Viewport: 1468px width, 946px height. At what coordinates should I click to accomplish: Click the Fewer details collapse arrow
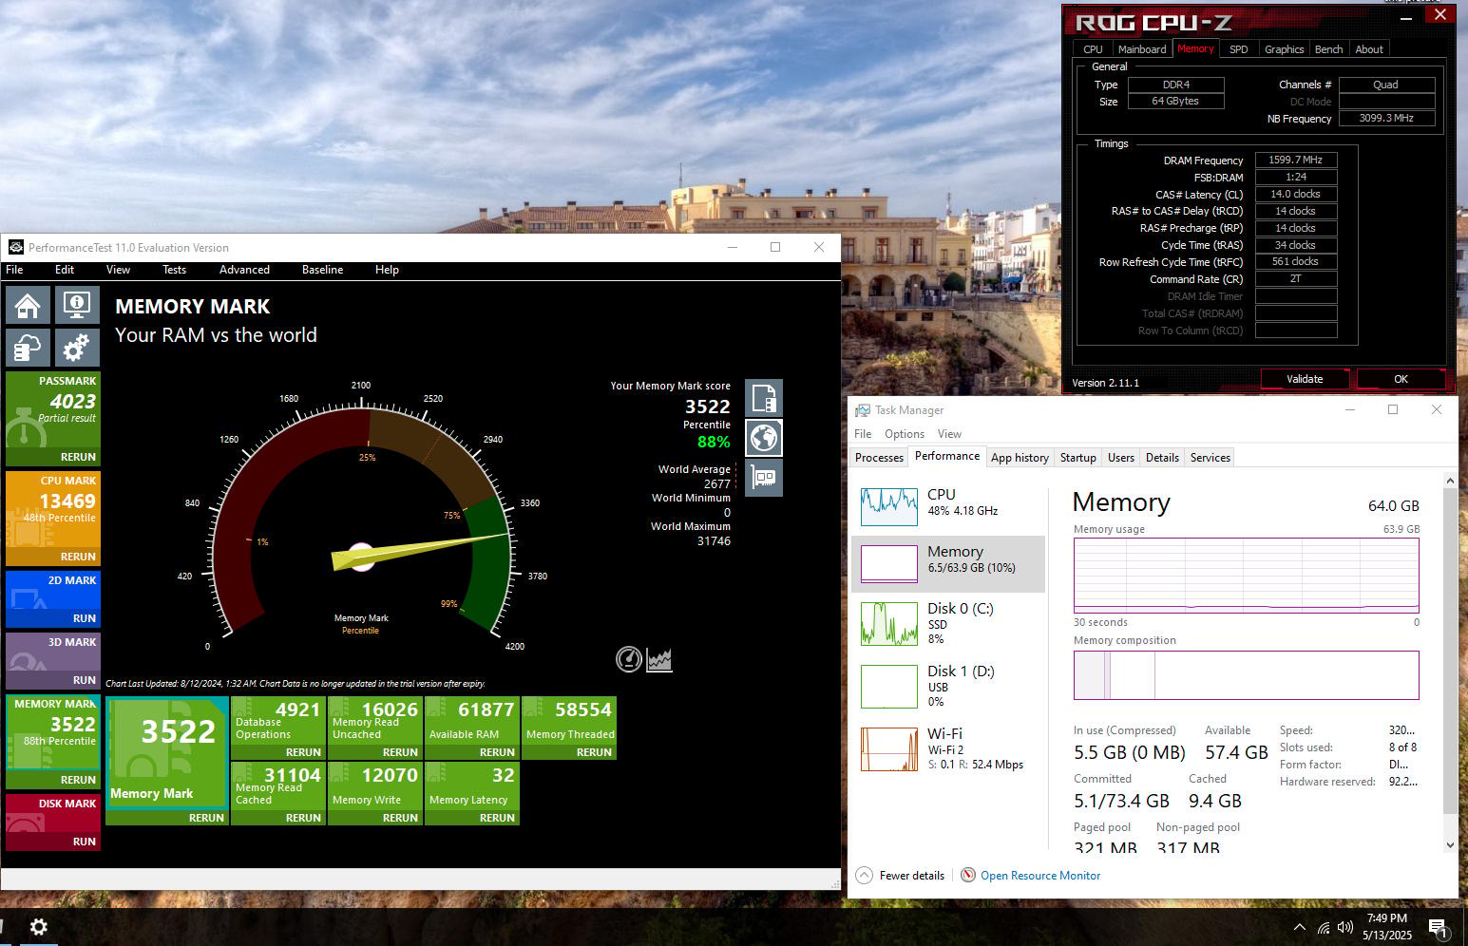864,876
